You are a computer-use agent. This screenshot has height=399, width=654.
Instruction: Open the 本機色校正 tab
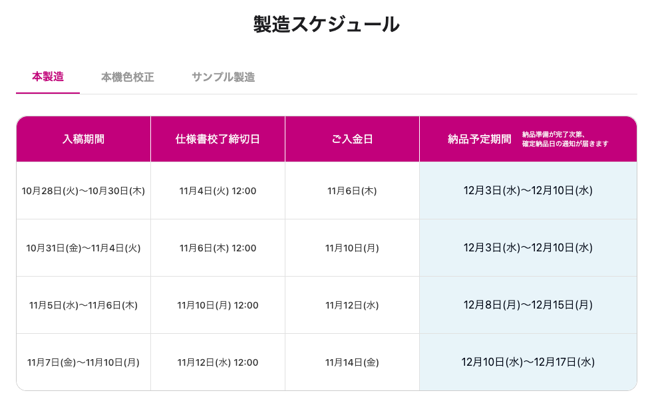pyautogui.click(x=127, y=77)
